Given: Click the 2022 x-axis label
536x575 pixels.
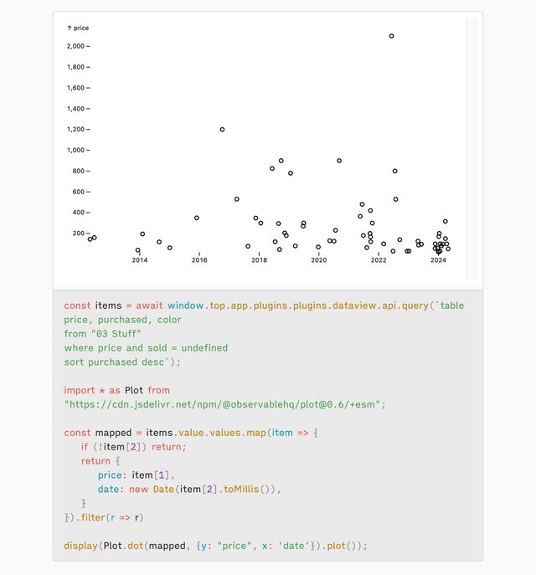Looking at the screenshot, I should coord(379,260).
